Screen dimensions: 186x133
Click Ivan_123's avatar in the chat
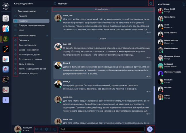pos(58,47)
